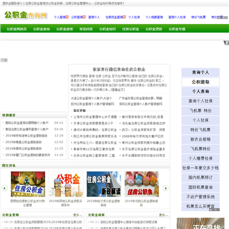Click the 广告 label badge
This screenshot has height=229, width=229.
tap(4, 60)
